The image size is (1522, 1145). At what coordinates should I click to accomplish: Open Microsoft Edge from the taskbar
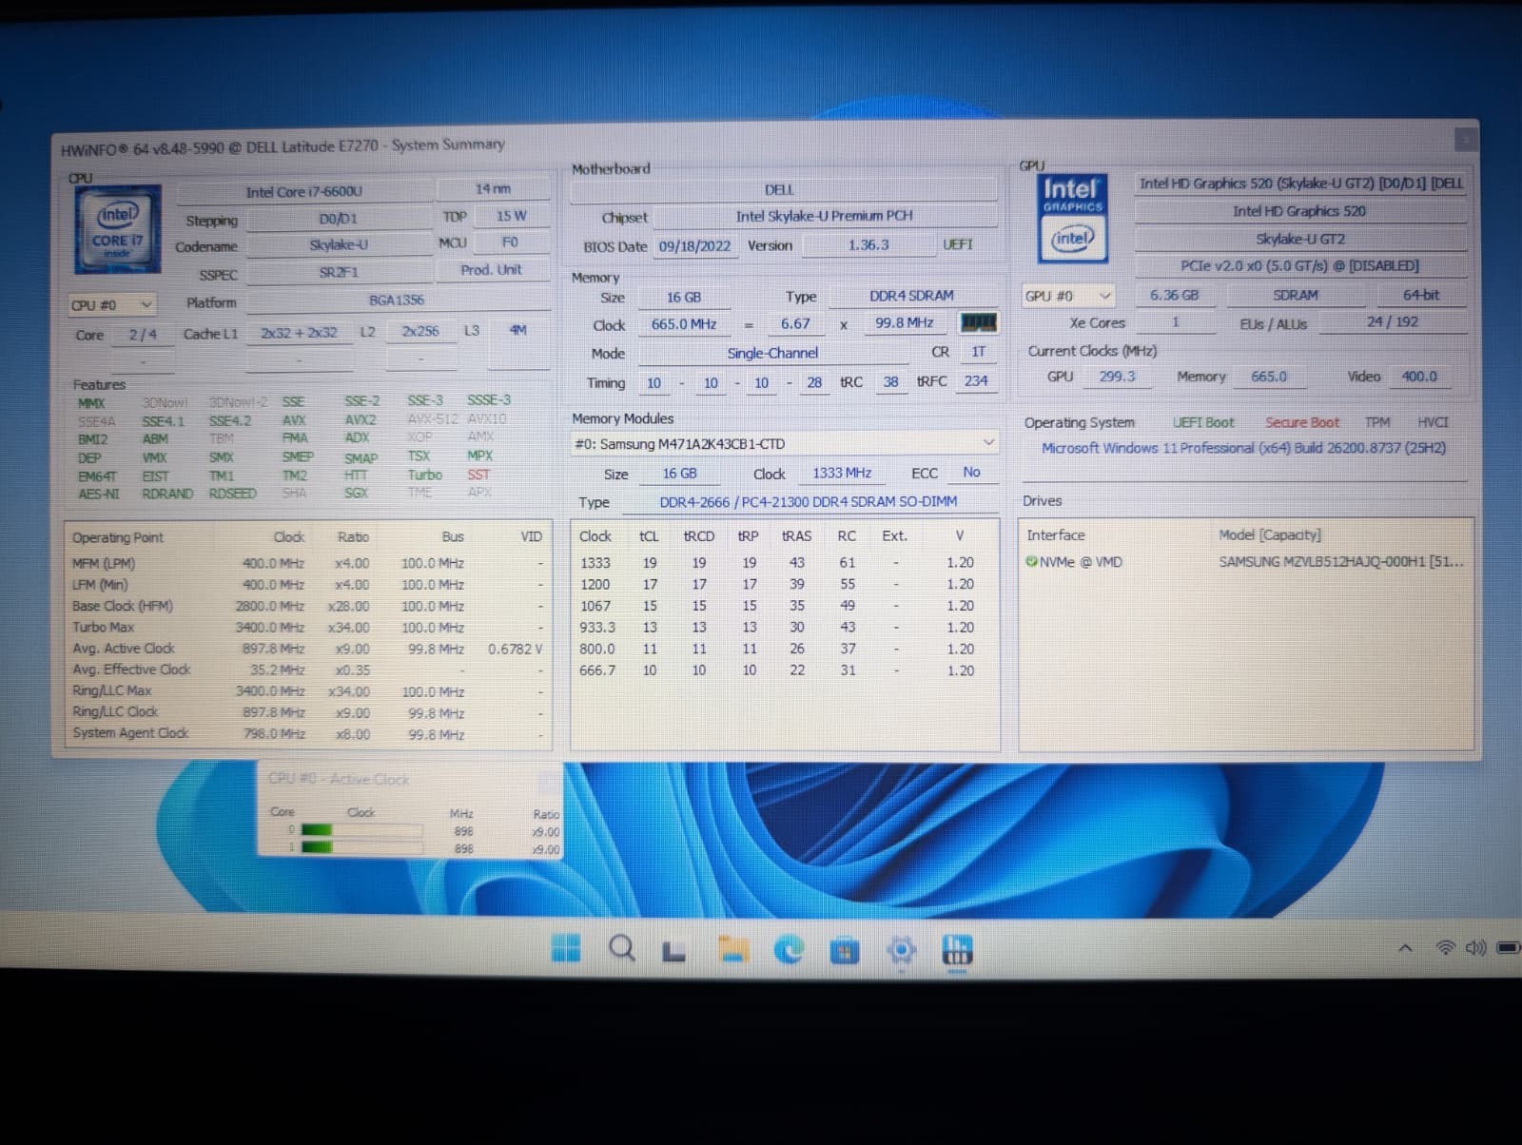[789, 949]
